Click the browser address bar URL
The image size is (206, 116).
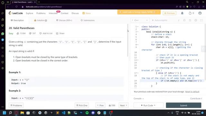[44, 7]
